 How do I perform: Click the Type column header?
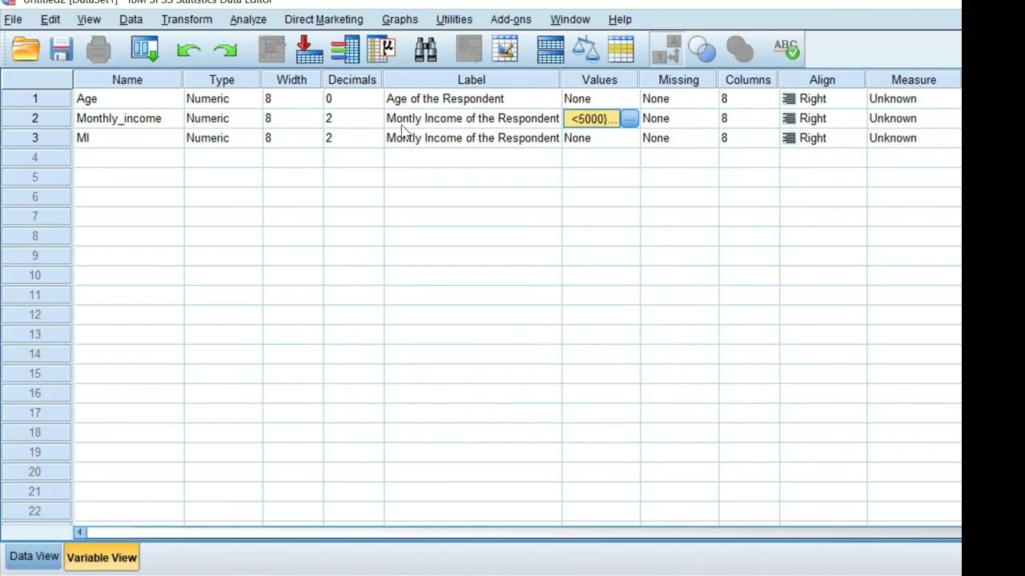coord(222,79)
